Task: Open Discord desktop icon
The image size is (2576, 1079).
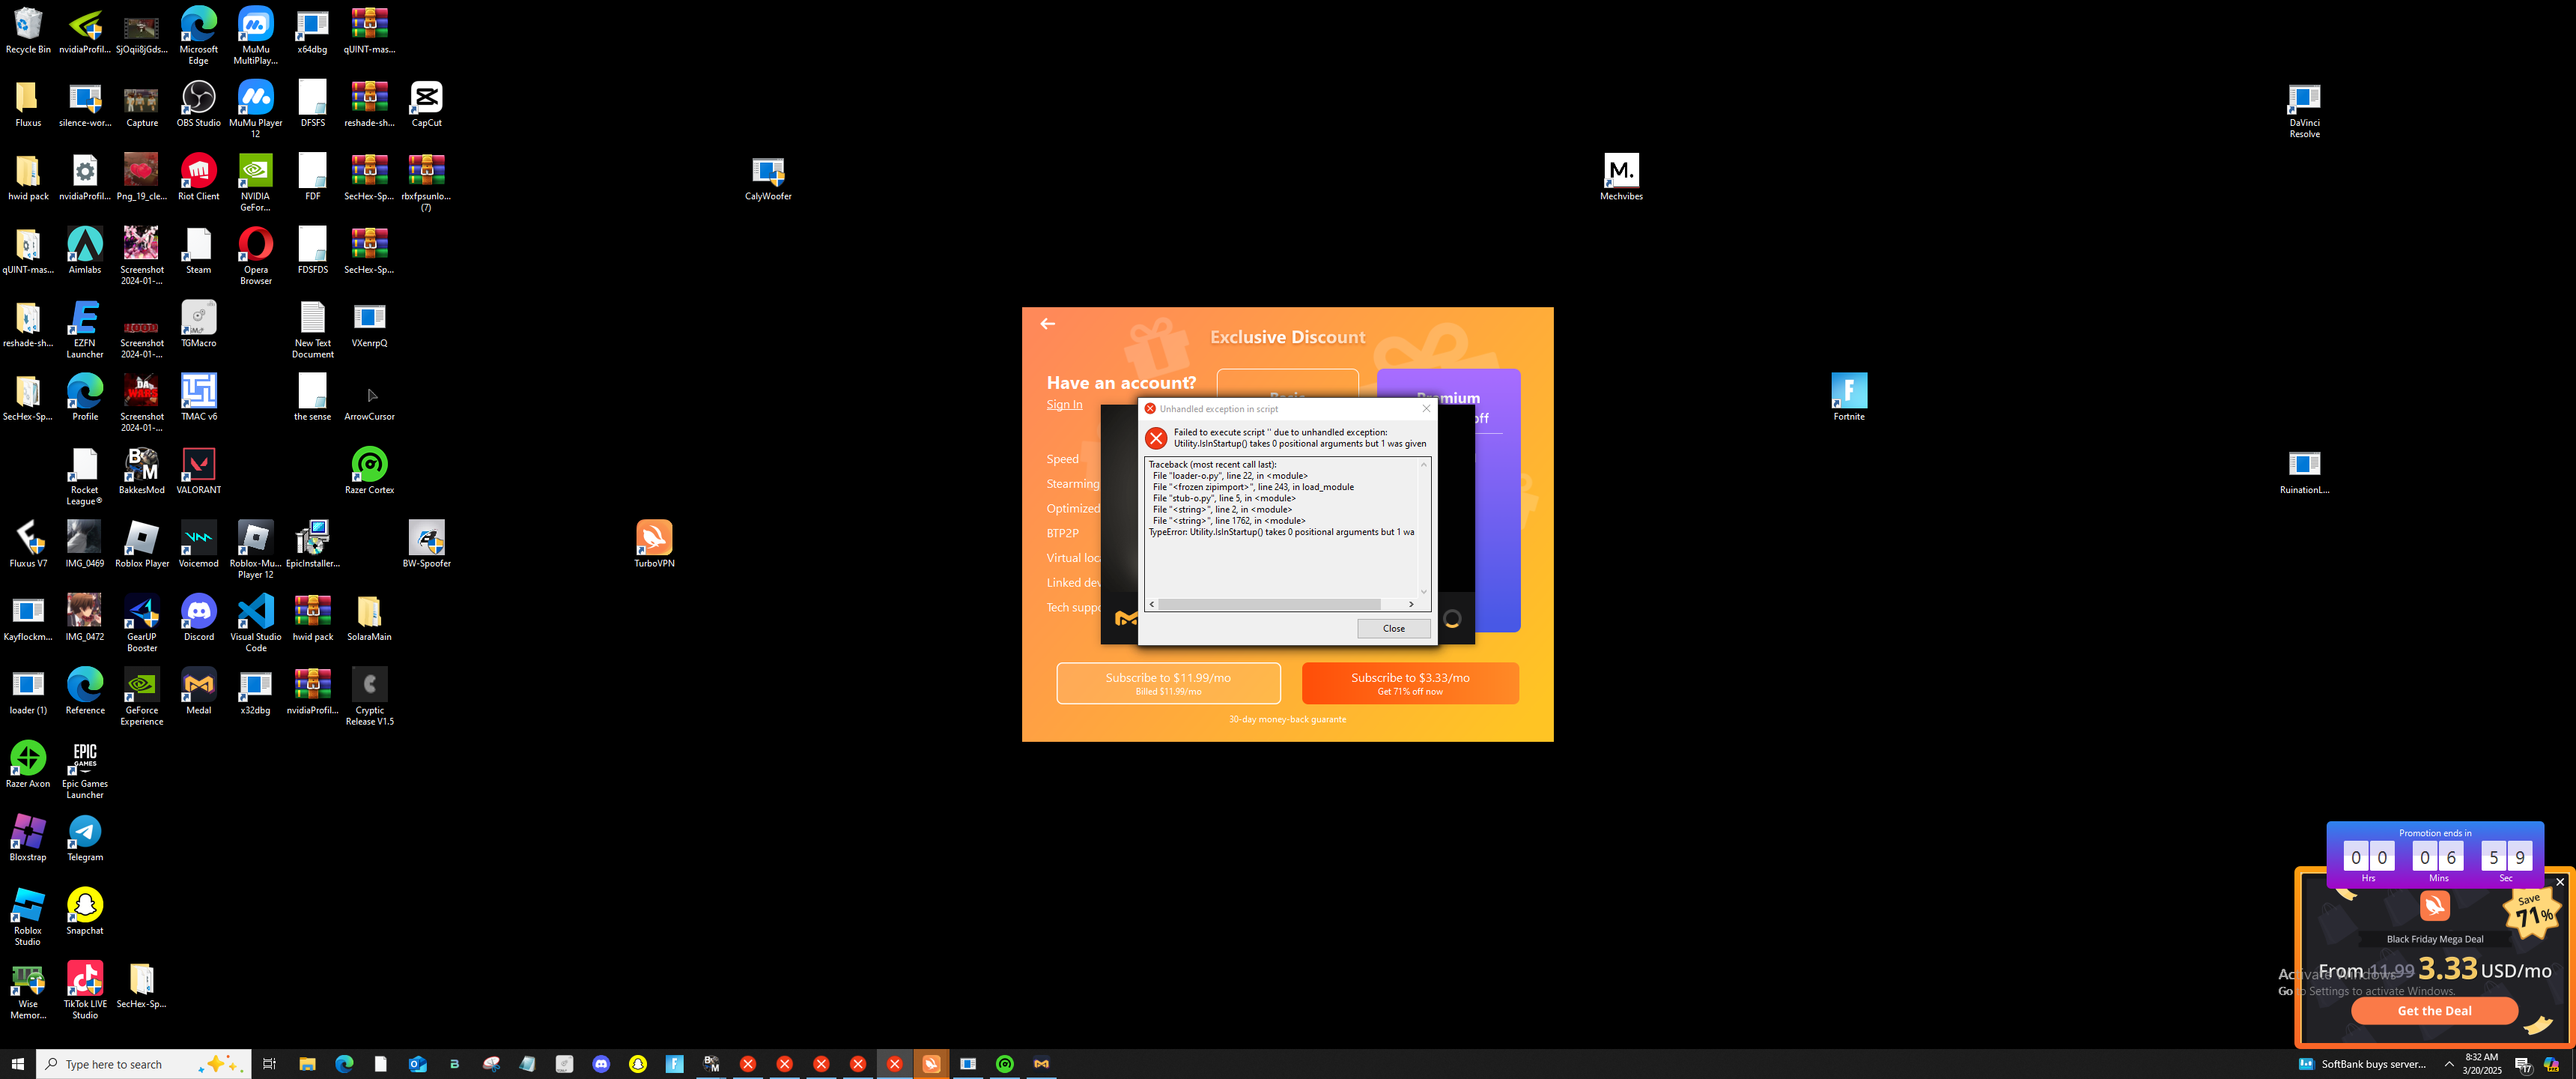Action: pos(199,613)
